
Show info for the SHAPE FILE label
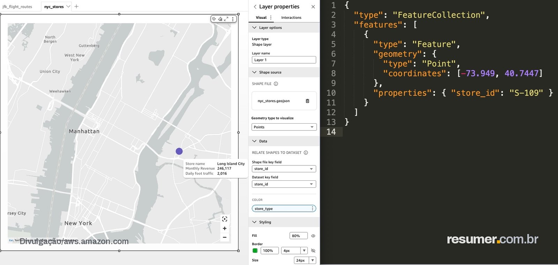276,84
